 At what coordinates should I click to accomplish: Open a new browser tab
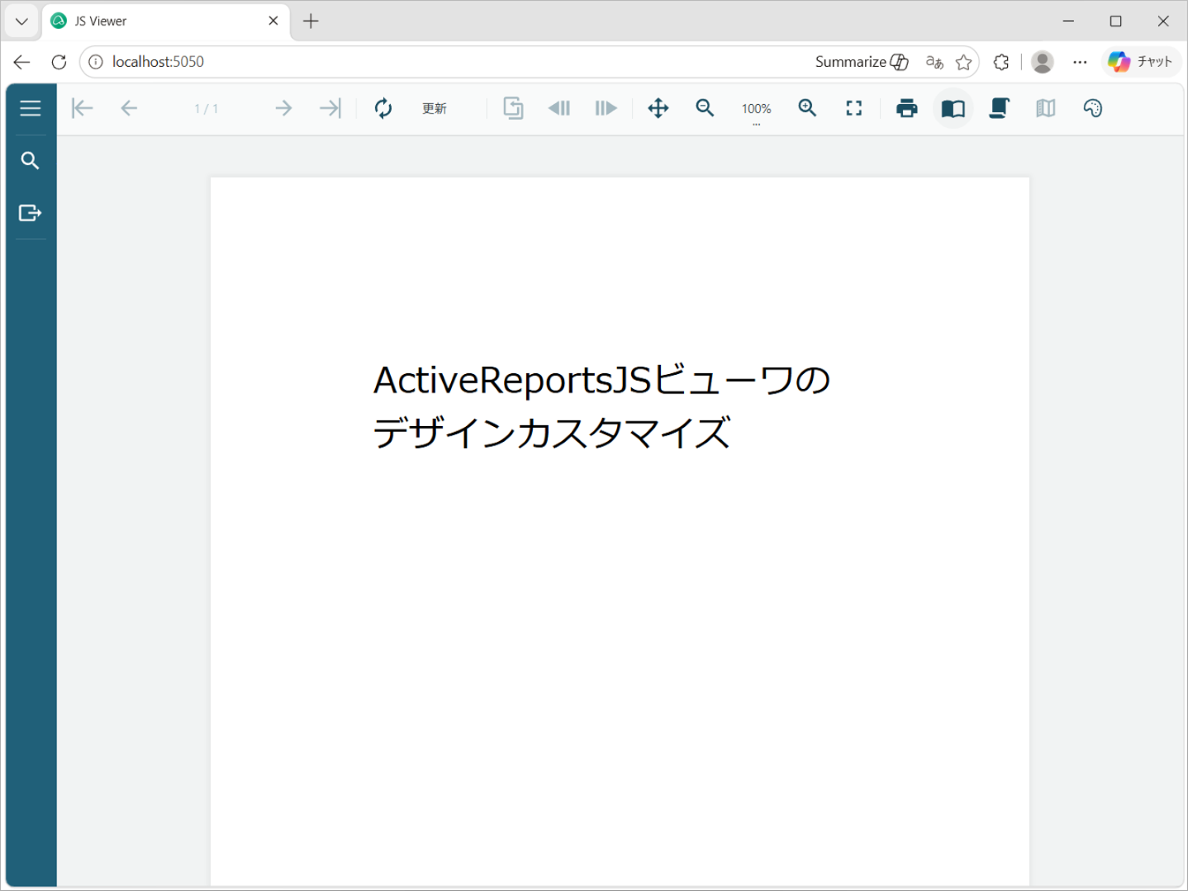[311, 21]
